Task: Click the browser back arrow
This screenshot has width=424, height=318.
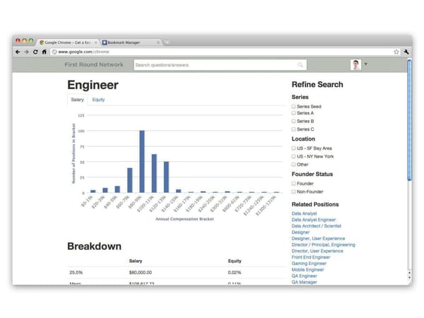Action: 18,52
